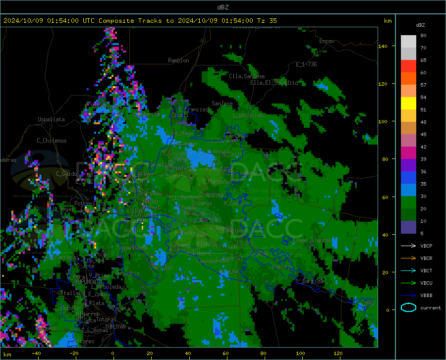Click the 80 tick on the horizontal axis
446x360 pixels.
263,353
